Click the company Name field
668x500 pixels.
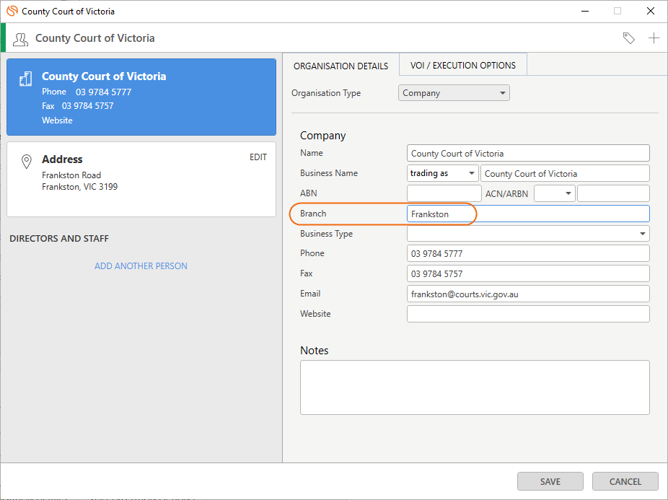tap(528, 154)
